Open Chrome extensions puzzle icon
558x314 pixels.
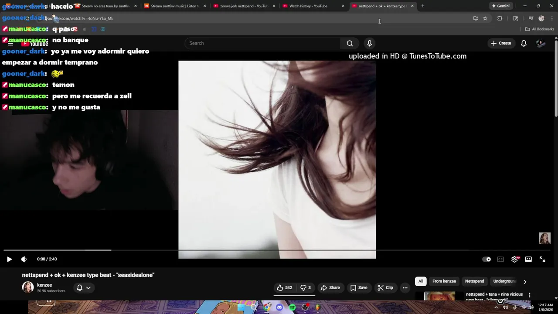500,18
